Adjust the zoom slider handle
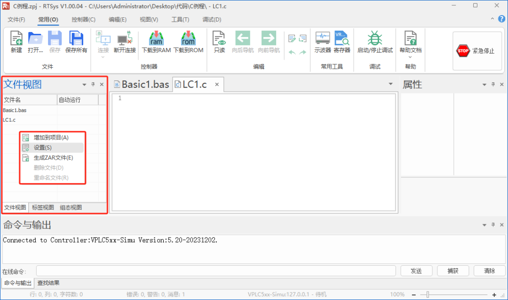Screen dimensions: 508x300 pos(428,294)
